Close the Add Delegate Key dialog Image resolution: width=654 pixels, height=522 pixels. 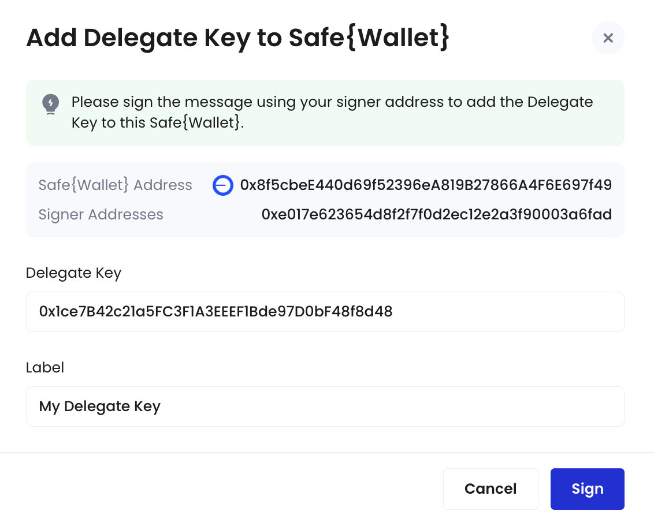click(x=608, y=38)
